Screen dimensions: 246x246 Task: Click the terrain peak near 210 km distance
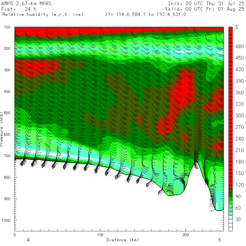(196, 162)
